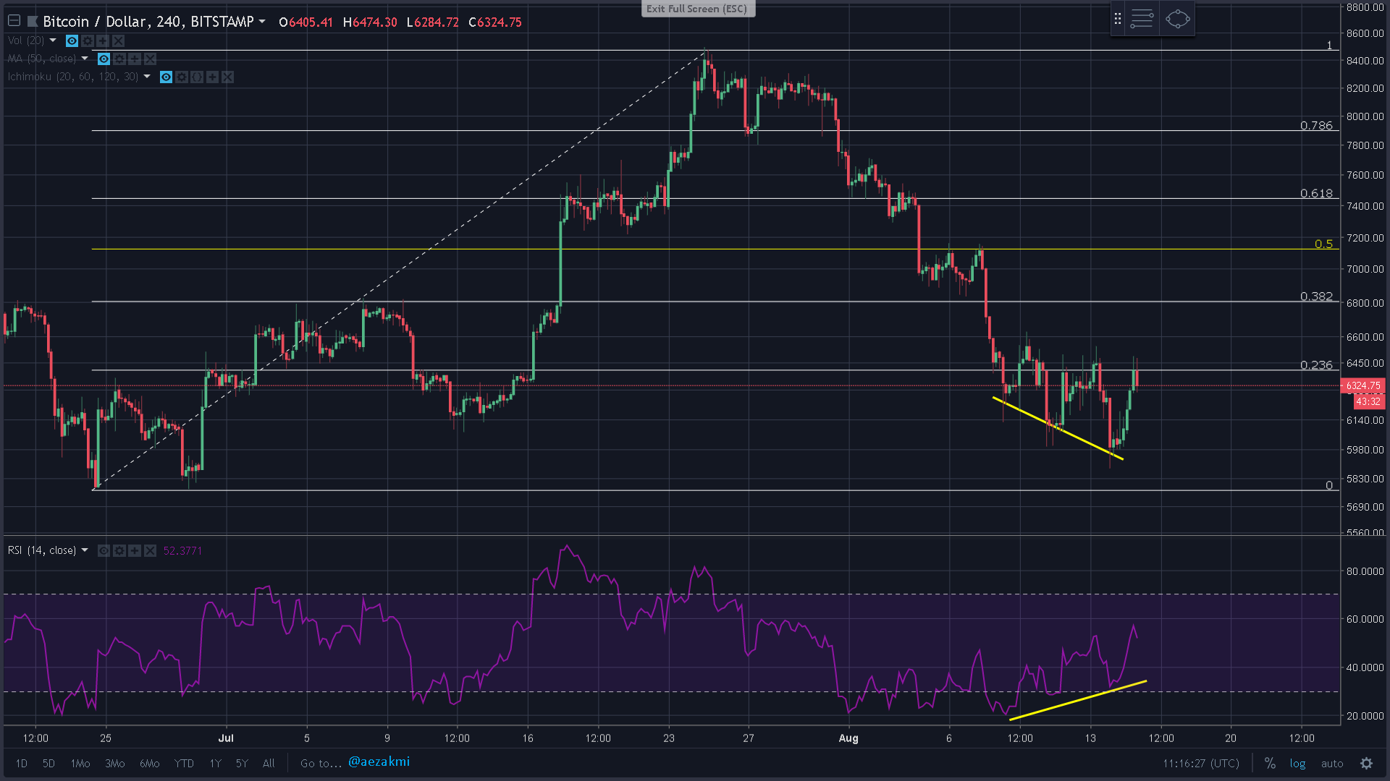Open Ichimoku source code braces icon
1390x781 pixels.
tap(197, 77)
